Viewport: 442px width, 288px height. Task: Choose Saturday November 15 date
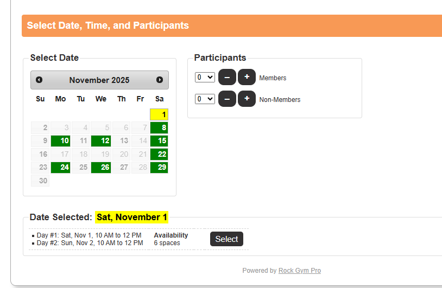[159, 141]
